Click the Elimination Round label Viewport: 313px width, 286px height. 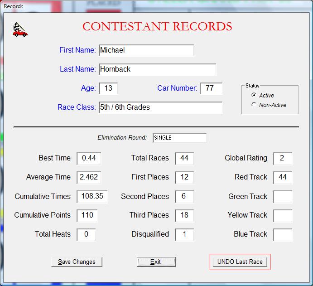(x=122, y=138)
